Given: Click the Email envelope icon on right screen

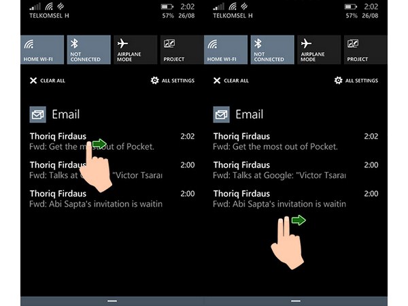Looking at the screenshot, I should coord(222,114).
